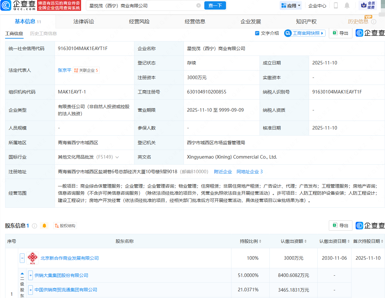Collapse 北京新合作商业发展有限公司 with the minus control
This screenshot has height=298, width=385.
(22, 258)
